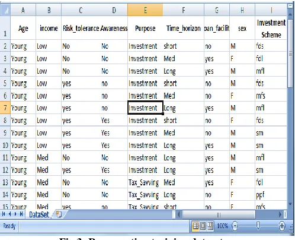
Task: Select active cell 'Investment' in row 7
Action: pos(145,108)
